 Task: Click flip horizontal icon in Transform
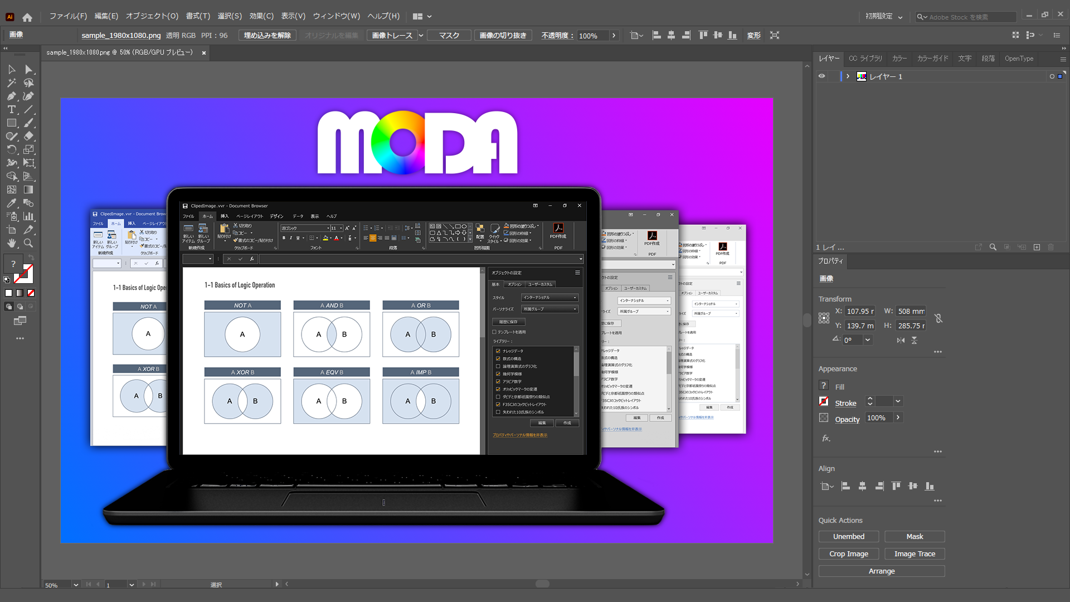901,340
